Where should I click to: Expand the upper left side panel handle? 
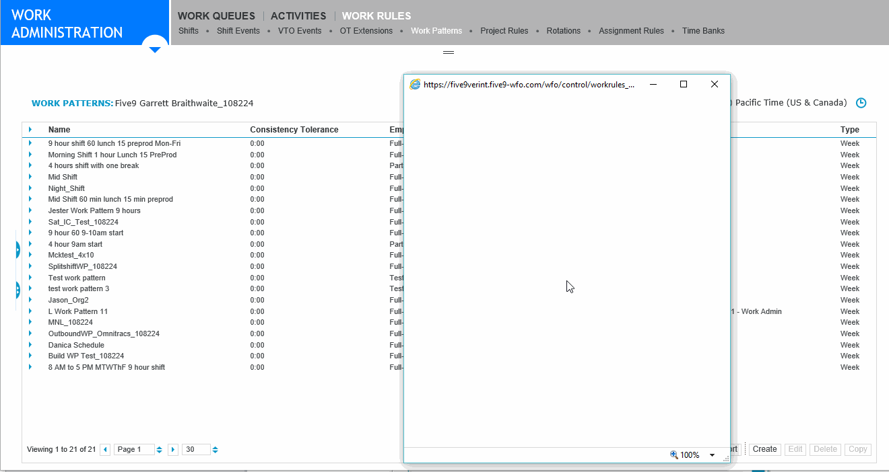18,250
